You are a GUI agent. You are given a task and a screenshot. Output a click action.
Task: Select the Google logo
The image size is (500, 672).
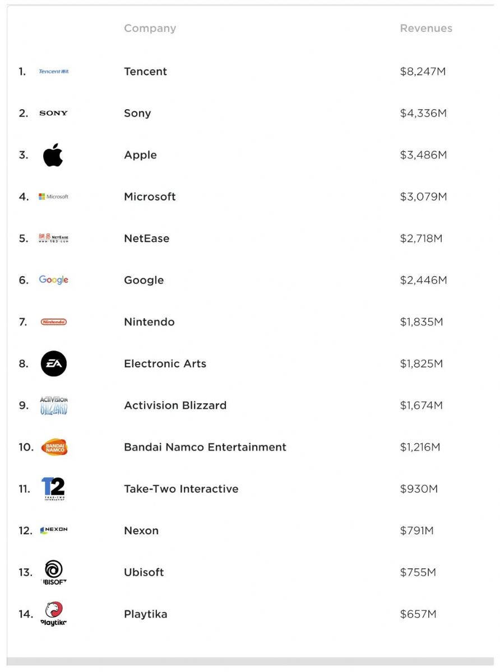pyautogui.click(x=54, y=280)
